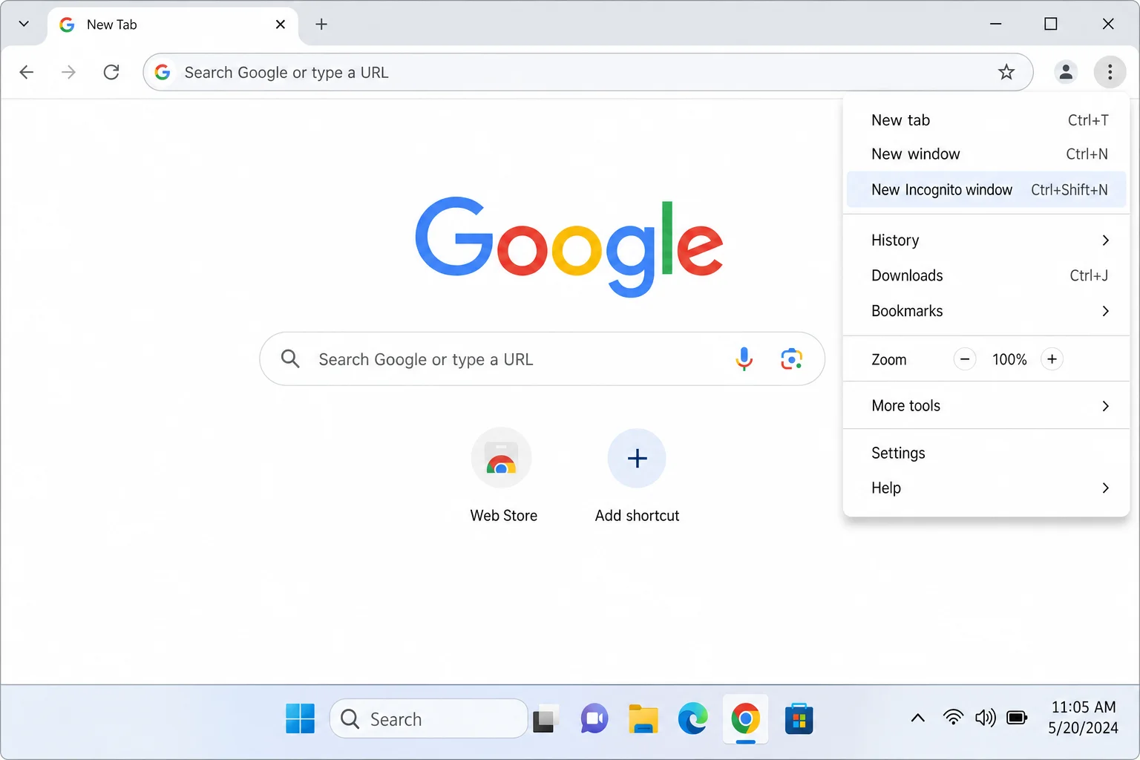This screenshot has height=760, width=1140.
Task: Expand the History submenu
Action: pos(986,240)
